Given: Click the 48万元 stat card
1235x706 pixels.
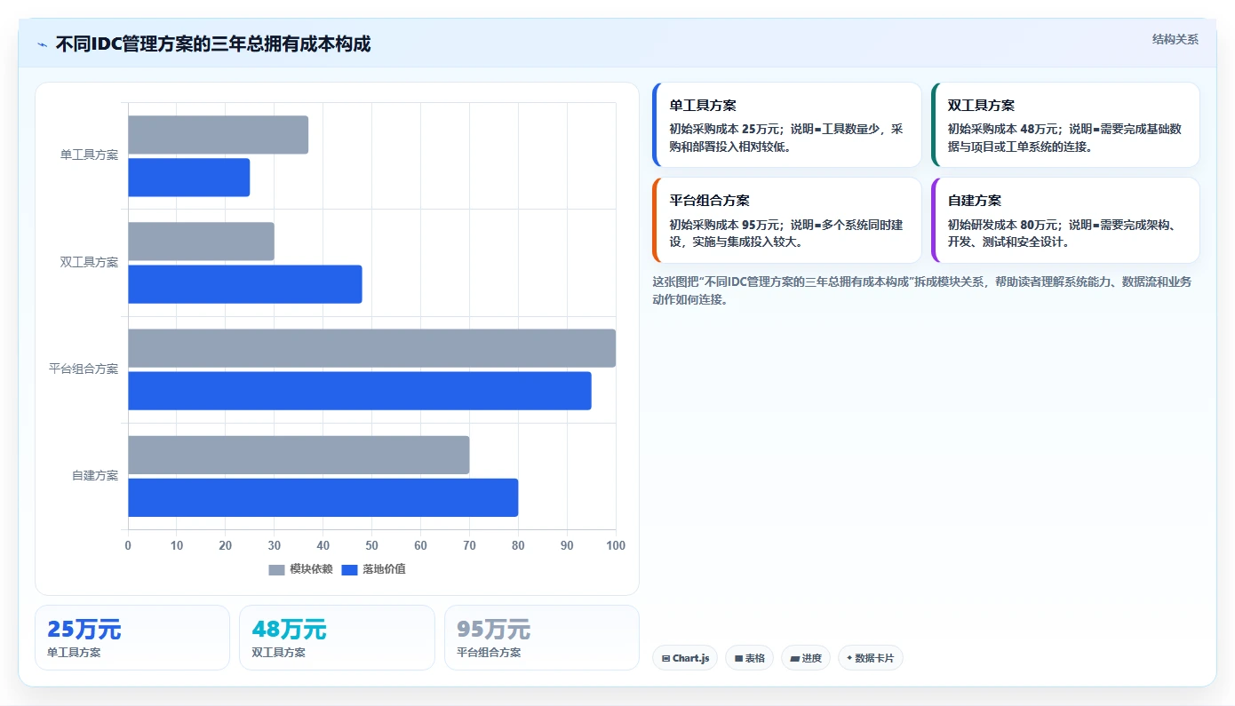Looking at the screenshot, I should (337, 638).
